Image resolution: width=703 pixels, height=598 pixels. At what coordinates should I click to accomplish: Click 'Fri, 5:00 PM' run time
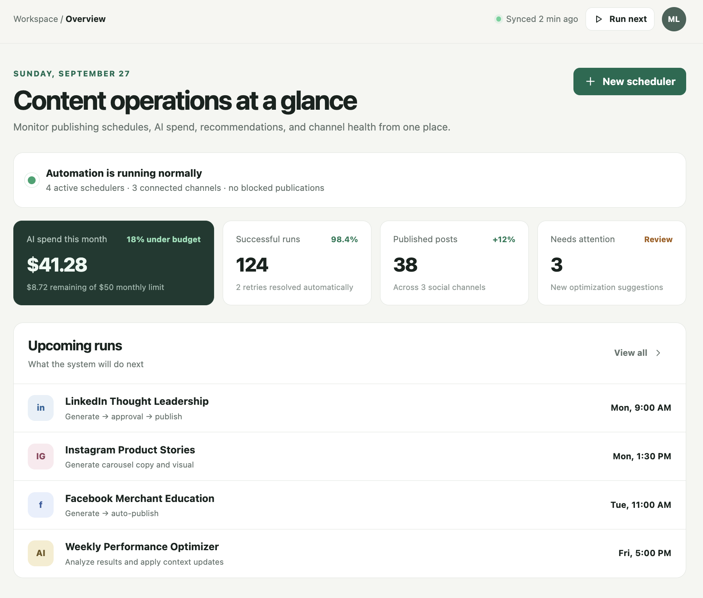coord(645,553)
